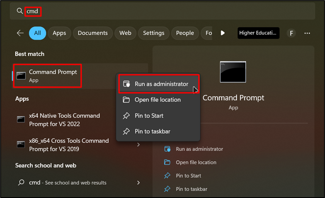The width and height of the screenshot is (325, 198).
Task: Click the back arrow in search
Action: click(x=20, y=33)
